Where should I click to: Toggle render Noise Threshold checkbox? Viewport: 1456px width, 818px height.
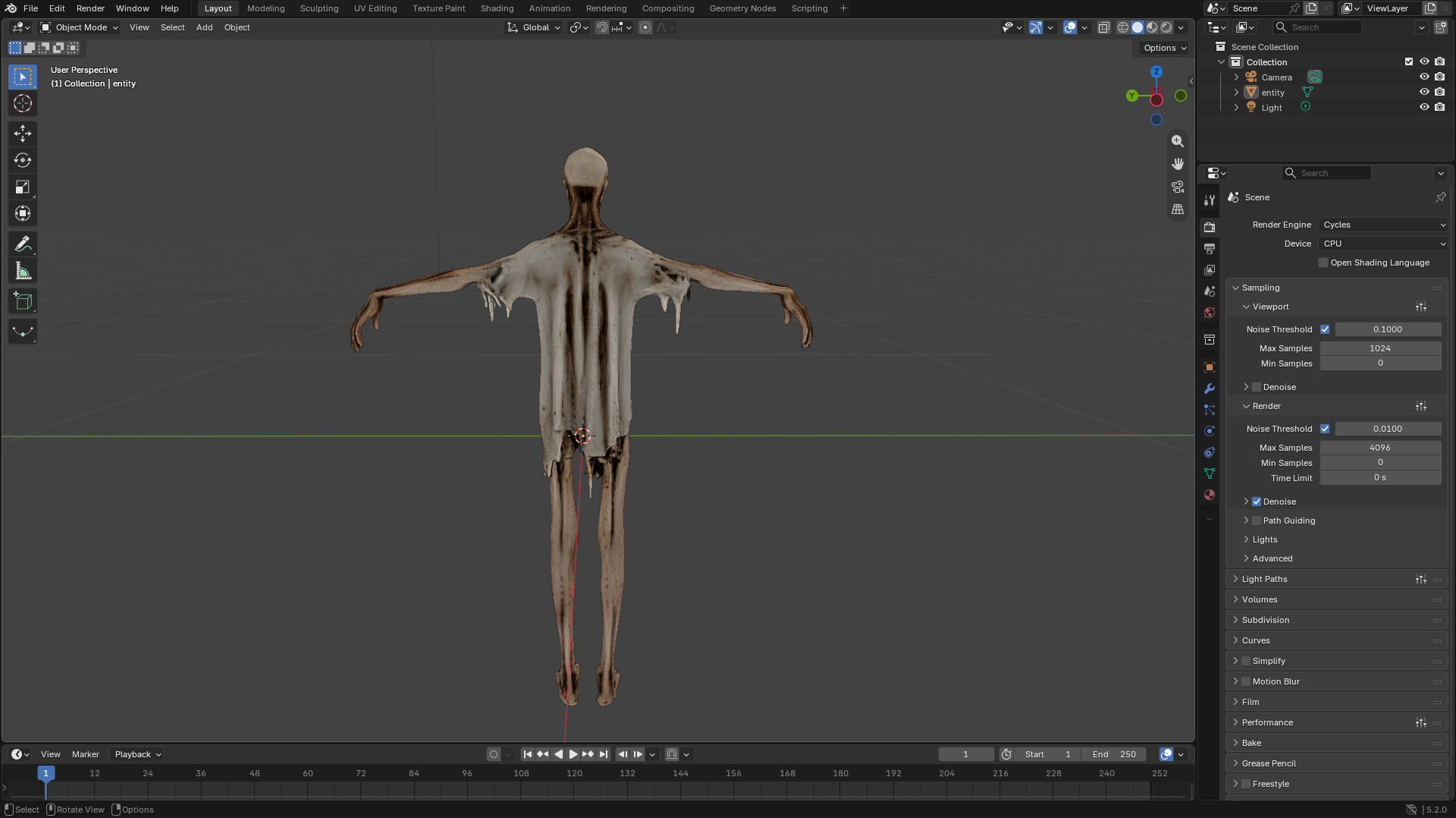(1325, 429)
